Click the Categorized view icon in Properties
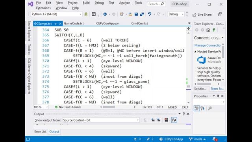This screenshot has height=142, width=252. tap(196, 108)
